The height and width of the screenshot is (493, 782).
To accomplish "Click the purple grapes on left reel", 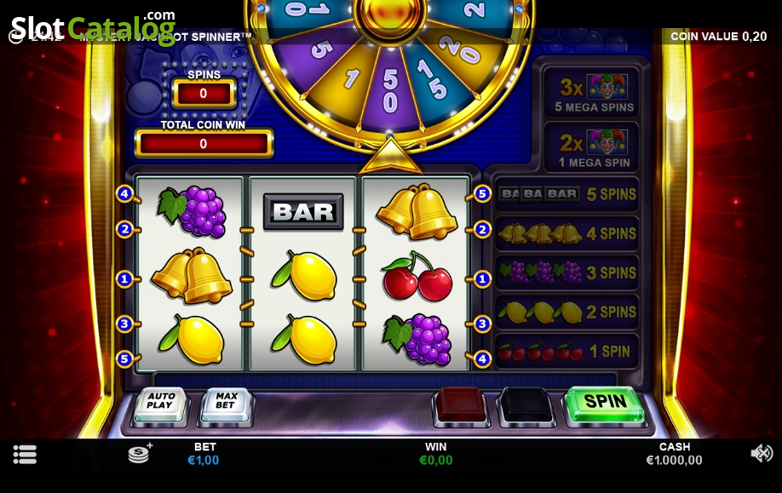I will [x=192, y=211].
